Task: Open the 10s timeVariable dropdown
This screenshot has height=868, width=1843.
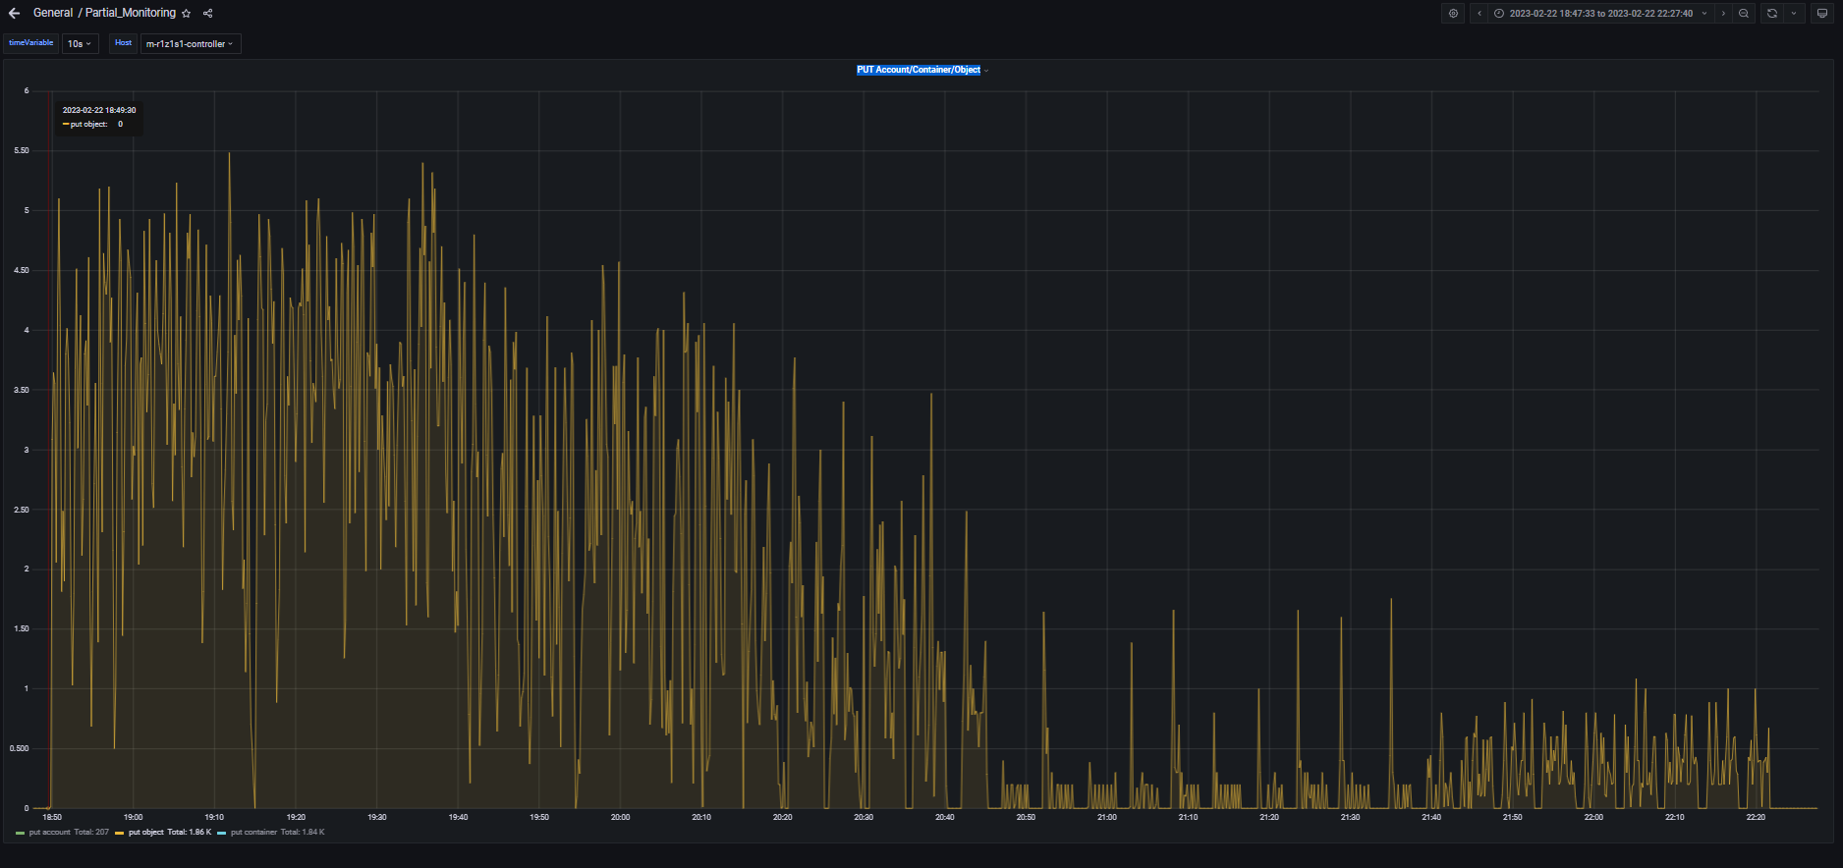Action: coord(80,44)
